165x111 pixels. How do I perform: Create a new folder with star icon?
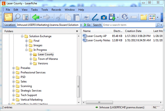[144, 17]
